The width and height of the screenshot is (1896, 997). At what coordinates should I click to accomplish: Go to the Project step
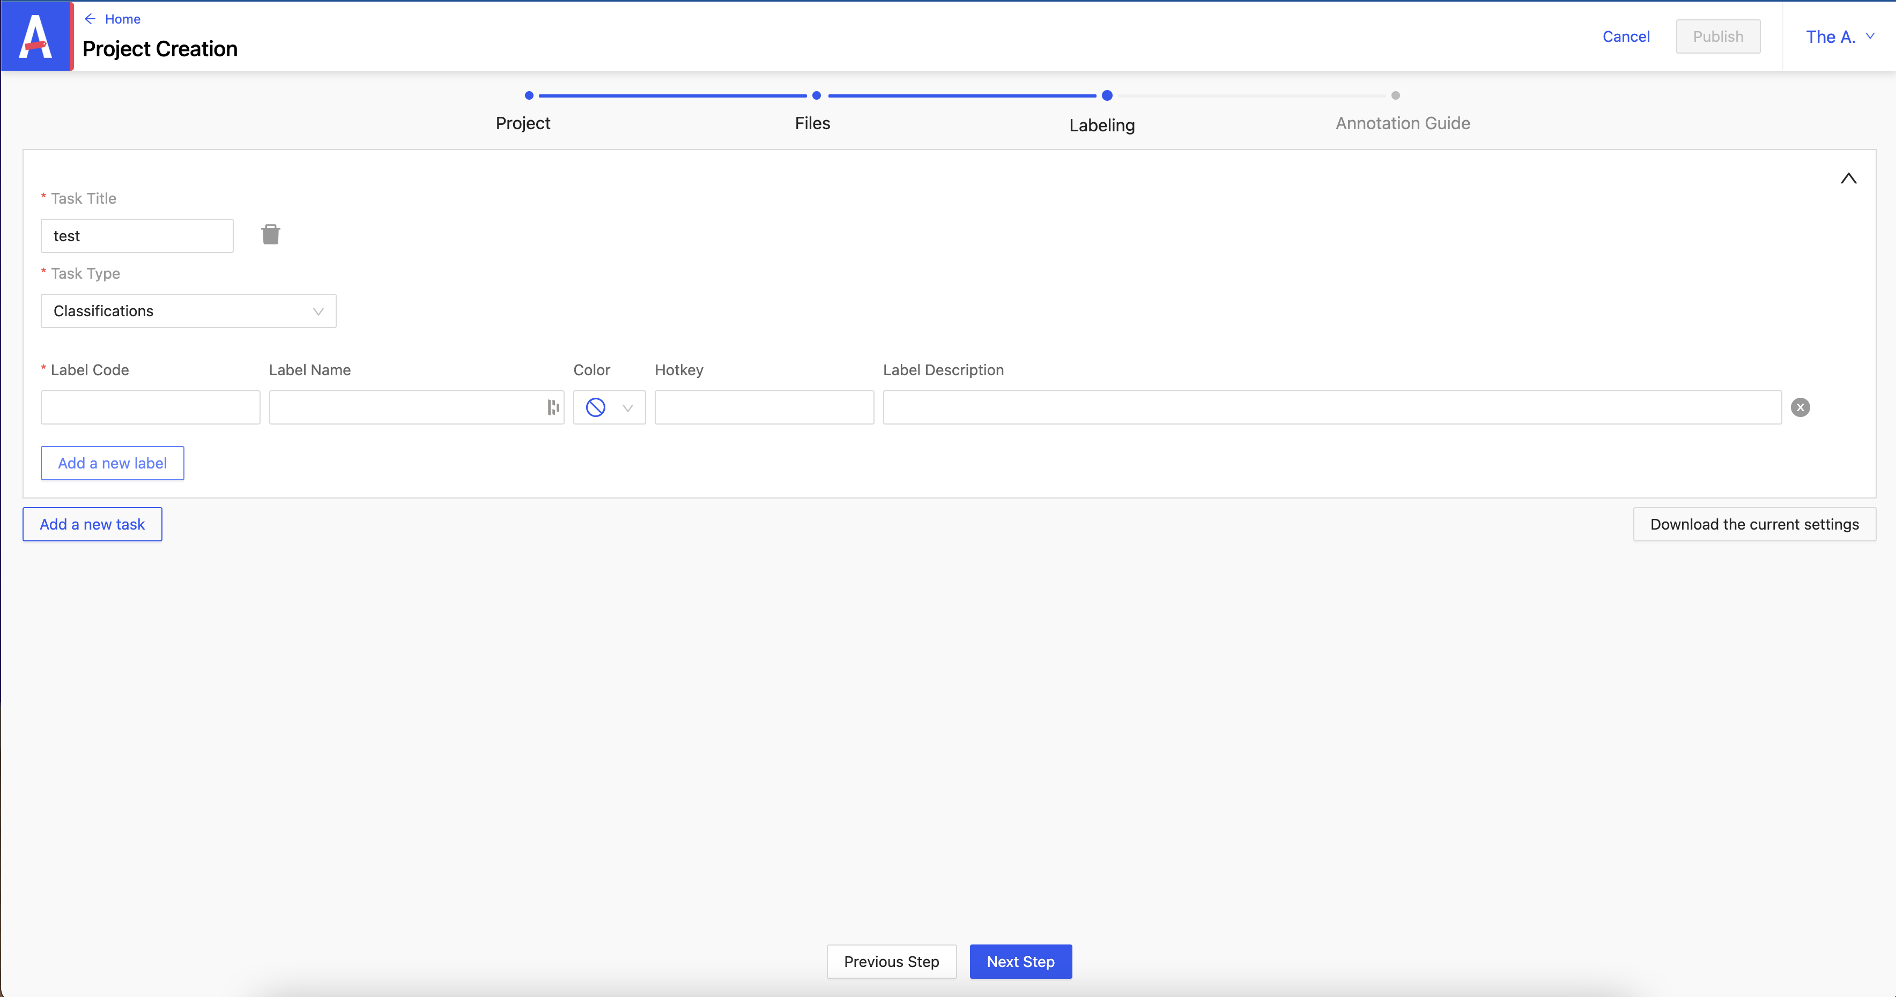523,123
